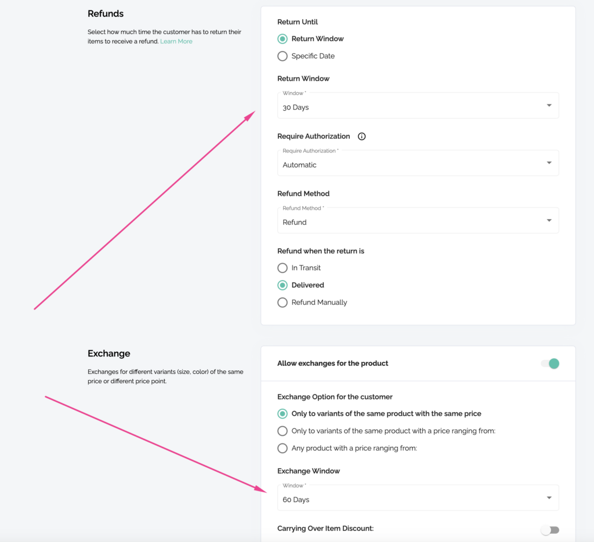Expand the Require Authorization Automatic dropdown
The width and height of the screenshot is (594, 542).
418,164
